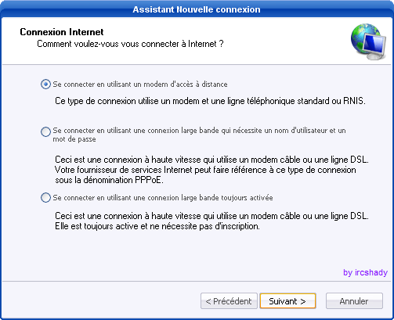Click the 'by ircshady' watermark text
The width and height of the screenshot is (394, 320).
pos(365,272)
